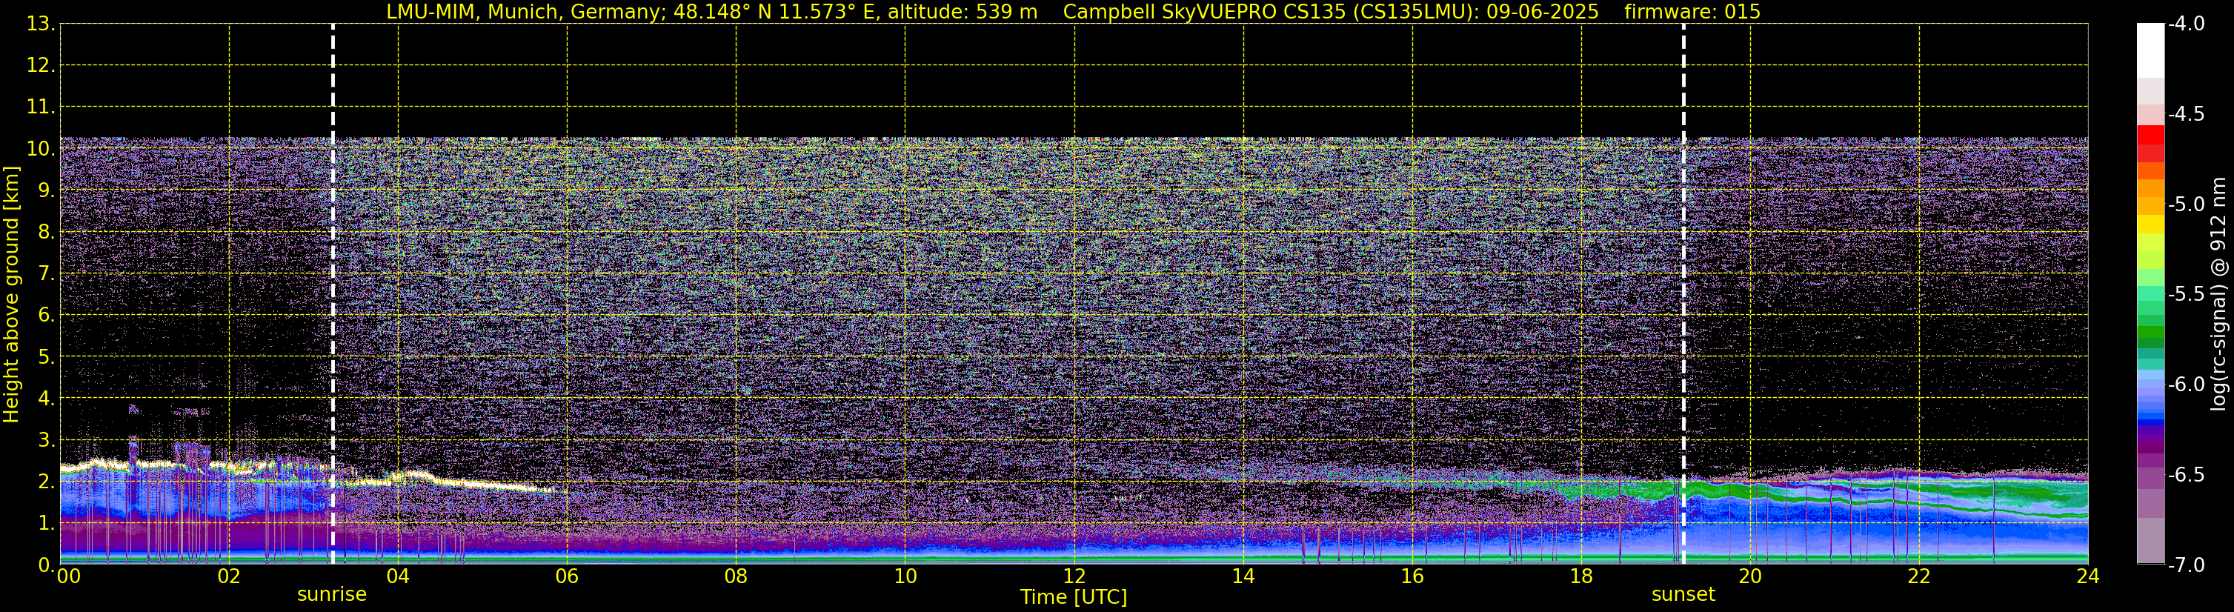Click the time axis tick label '18'
This screenshot has width=2234, height=612.
[x=1581, y=576]
